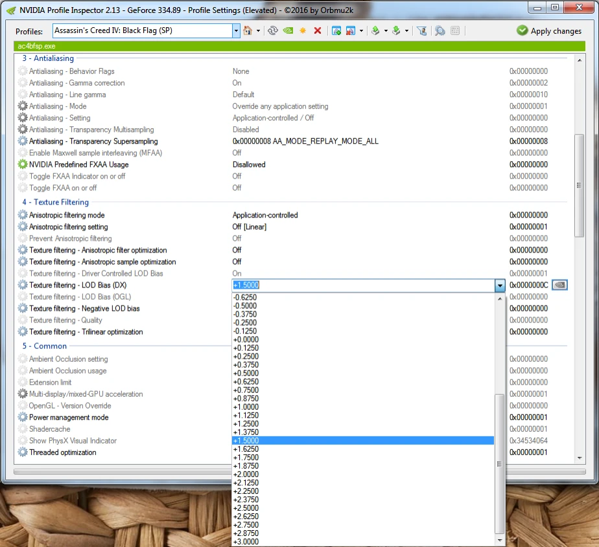The height and width of the screenshot is (547, 599).
Task: Select +0.0000 in the LOD bias list
Action: tap(246, 339)
